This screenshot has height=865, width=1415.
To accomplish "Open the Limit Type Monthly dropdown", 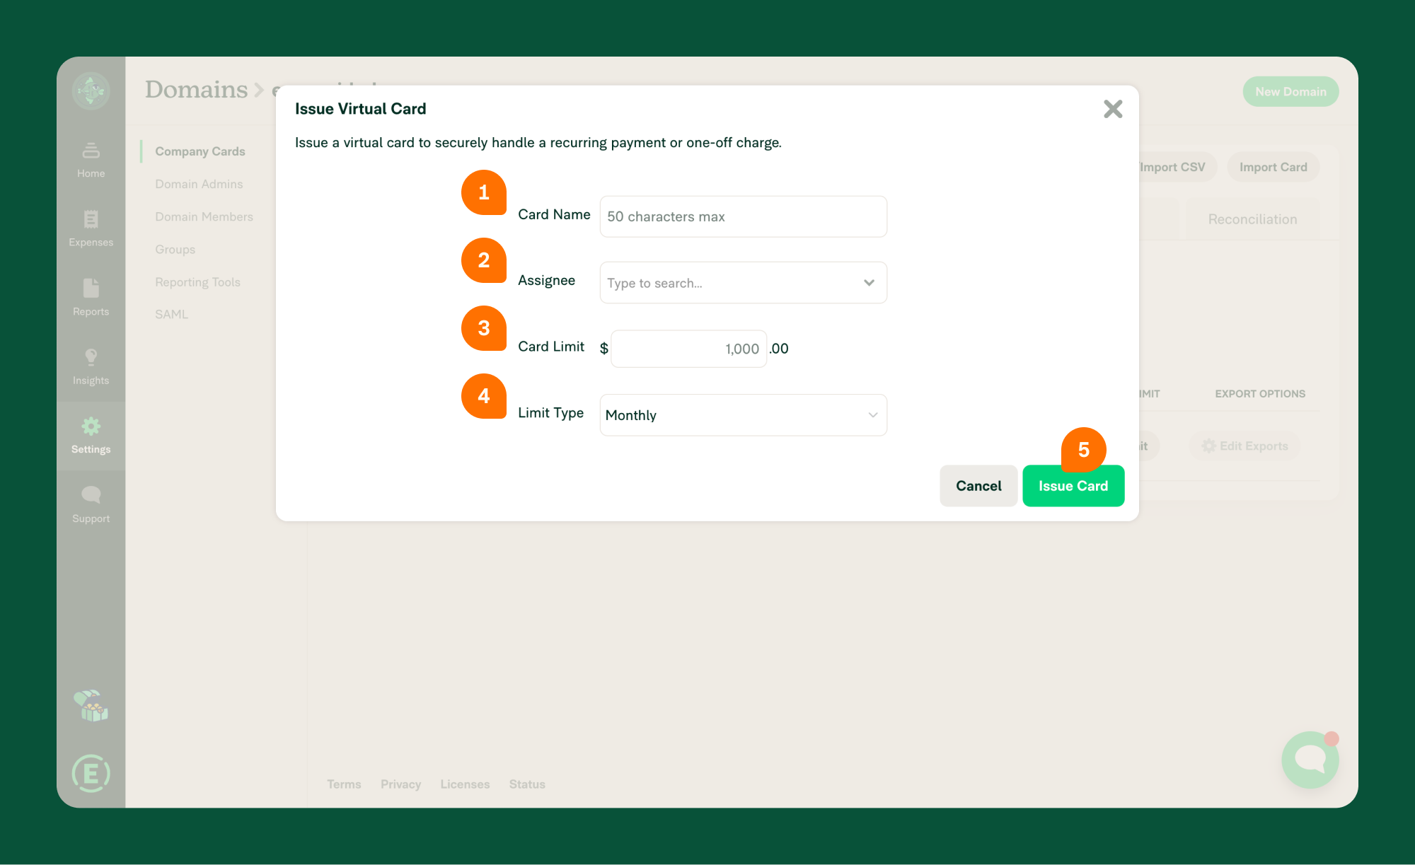I will [743, 415].
